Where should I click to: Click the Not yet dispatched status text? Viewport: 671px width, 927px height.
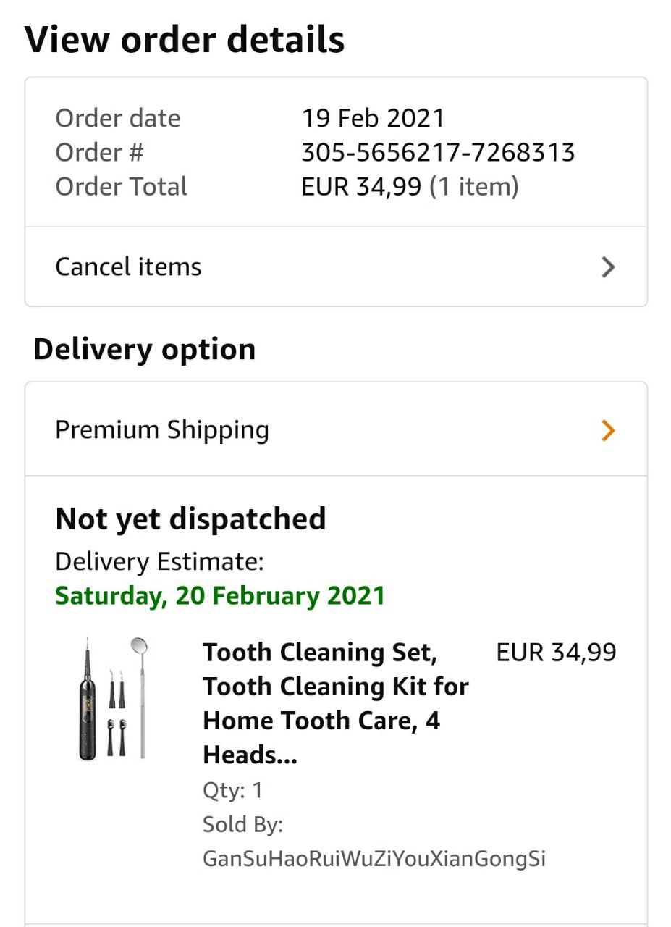click(x=190, y=519)
